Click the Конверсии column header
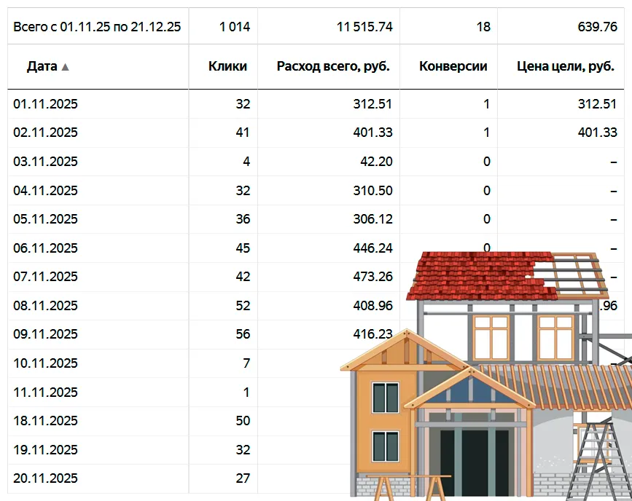This screenshot has width=632, height=501. (x=453, y=66)
